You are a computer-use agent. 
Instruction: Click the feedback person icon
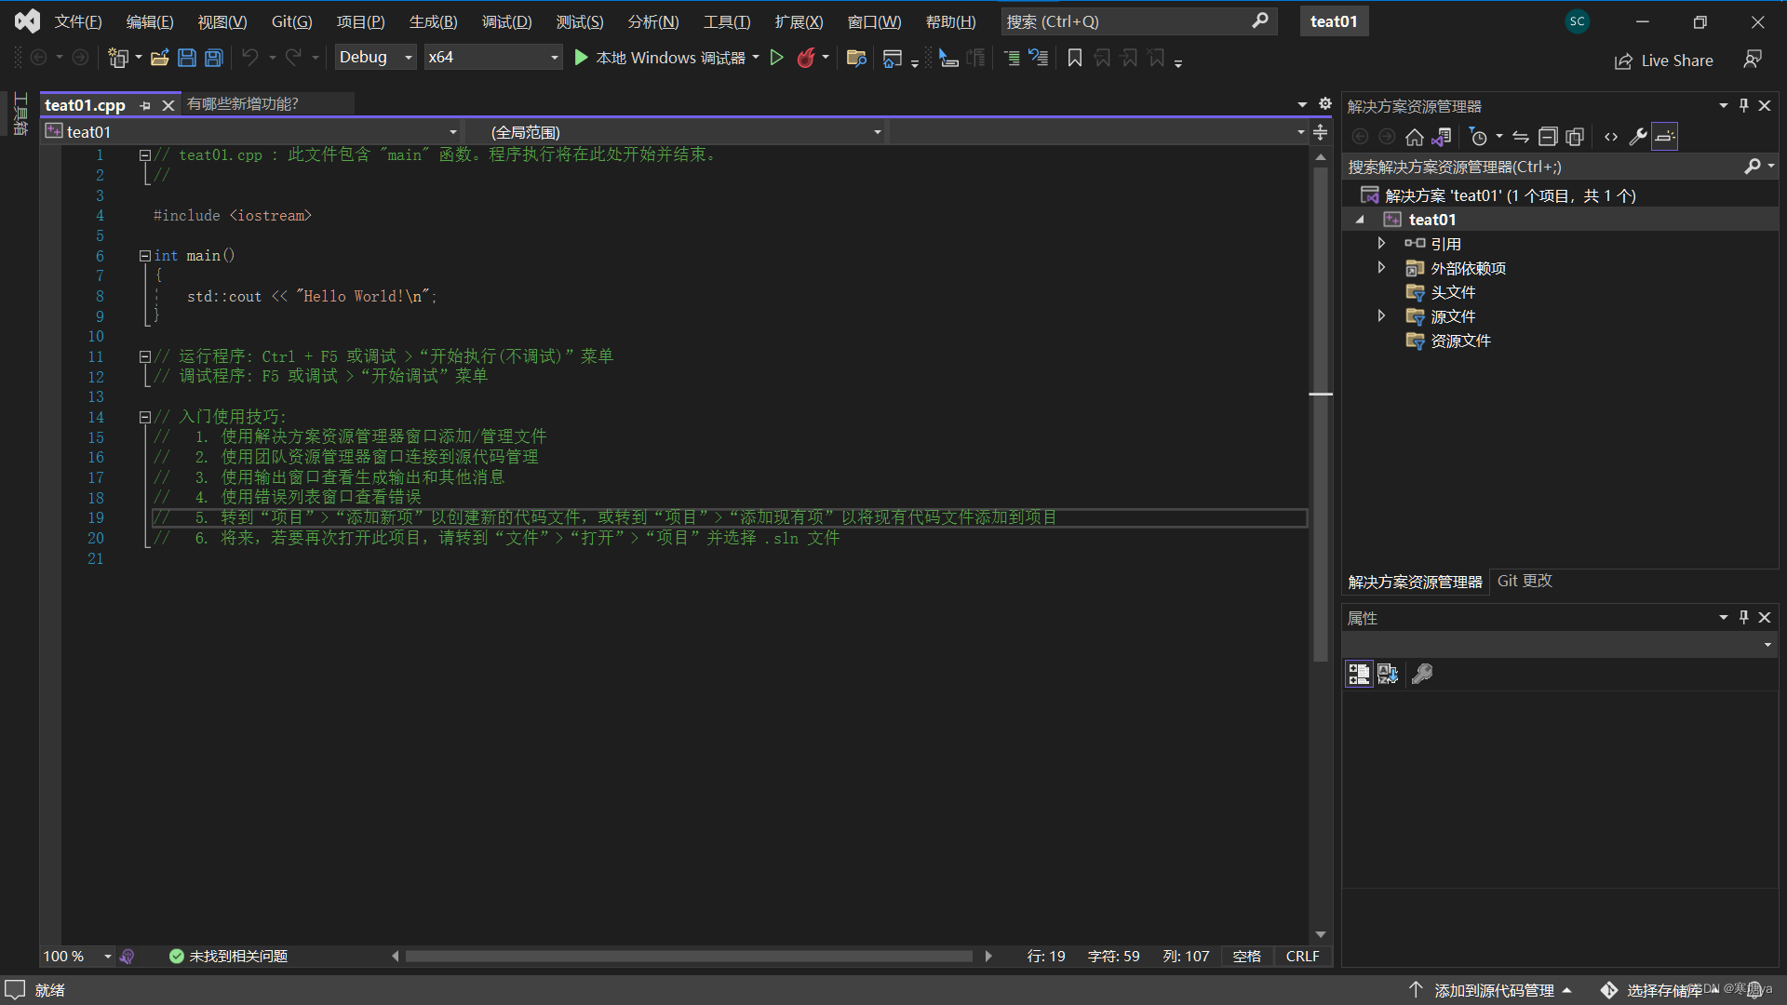[x=1753, y=60]
